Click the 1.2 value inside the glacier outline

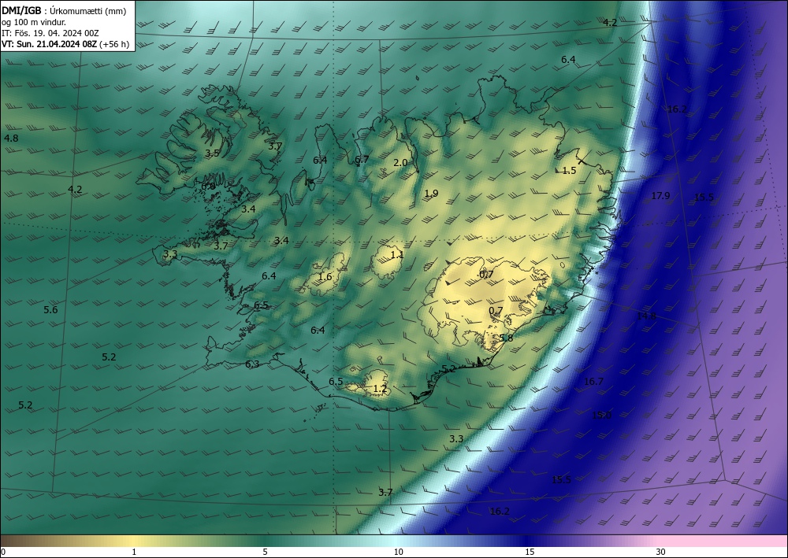pos(380,388)
